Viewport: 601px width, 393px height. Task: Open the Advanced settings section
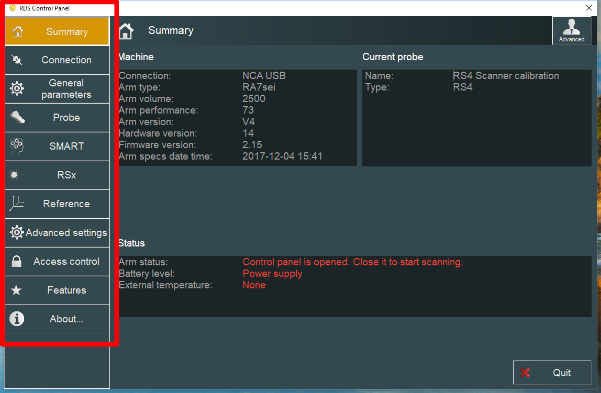pos(66,233)
